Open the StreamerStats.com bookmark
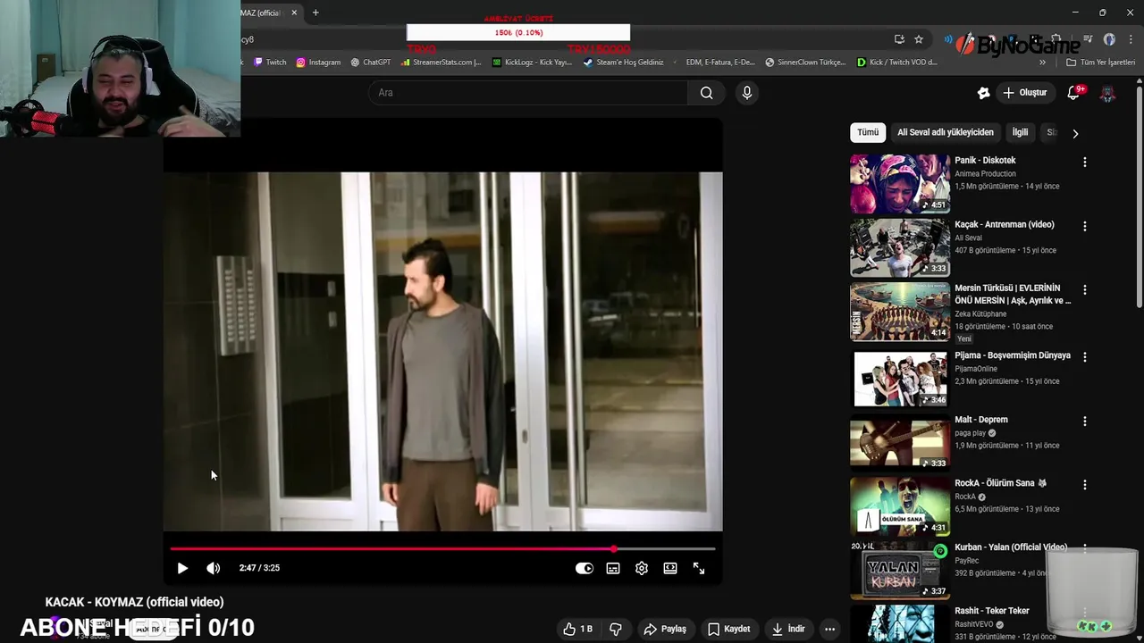This screenshot has height=643, width=1144. coord(442,63)
